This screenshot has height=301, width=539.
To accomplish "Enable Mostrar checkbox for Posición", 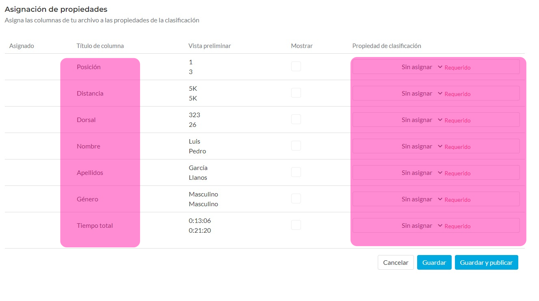I will click(x=296, y=66).
